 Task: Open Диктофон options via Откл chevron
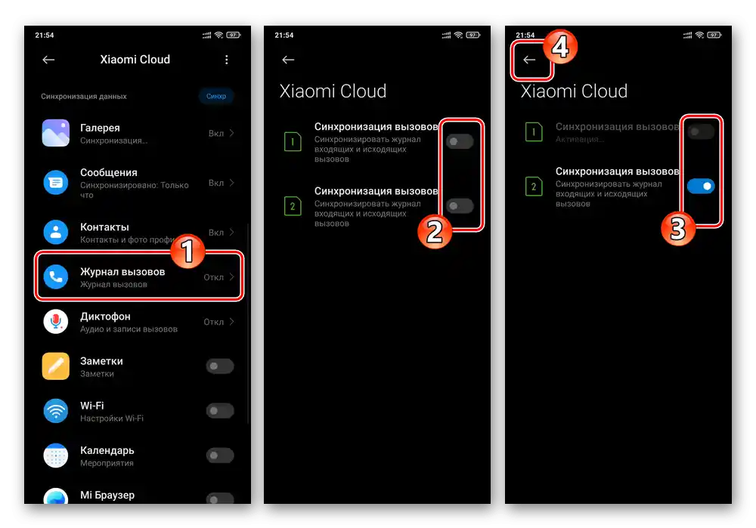[x=231, y=321]
